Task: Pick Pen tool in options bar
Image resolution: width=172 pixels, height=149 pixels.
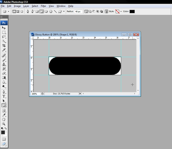Action: pos(28,11)
